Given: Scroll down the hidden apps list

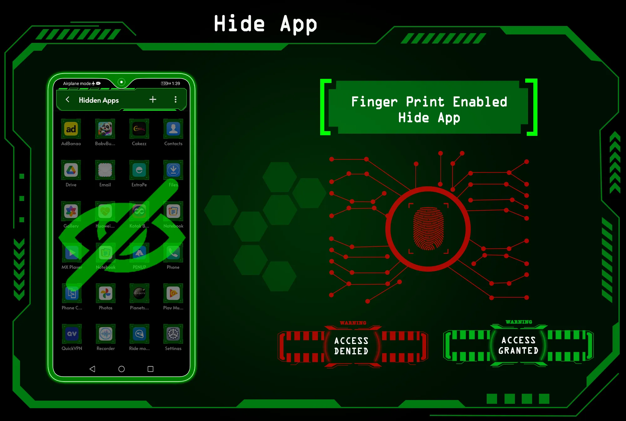Looking at the screenshot, I should (x=122, y=235).
